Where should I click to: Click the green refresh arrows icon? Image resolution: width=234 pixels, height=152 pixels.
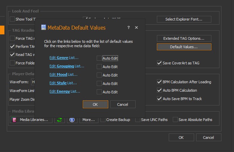click(60, 120)
